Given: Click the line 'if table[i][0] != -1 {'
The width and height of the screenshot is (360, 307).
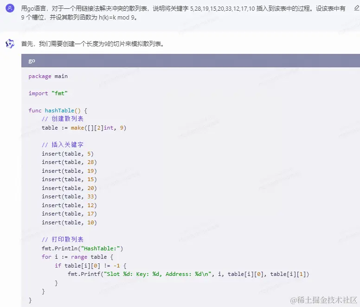Looking at the screenshot, I should (x=90, y=266).
